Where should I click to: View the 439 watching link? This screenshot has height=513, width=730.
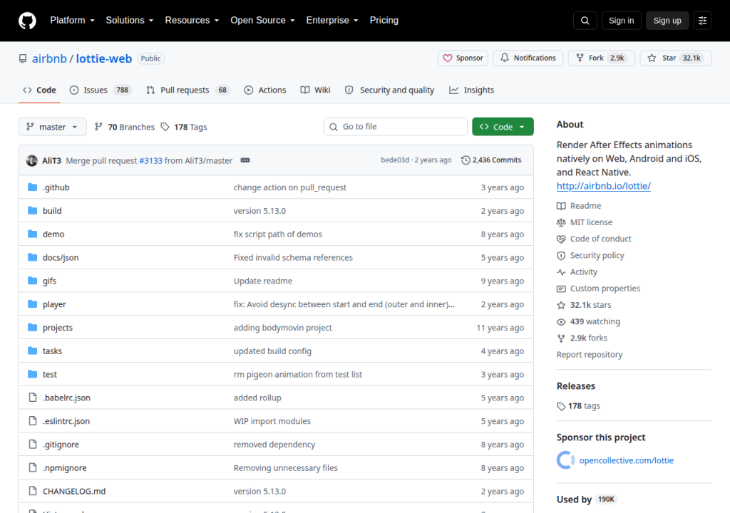(x=588, y=321)
